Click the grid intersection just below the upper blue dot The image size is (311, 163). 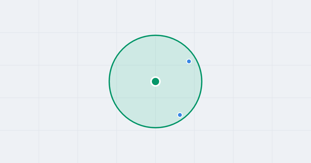pos(194,65)
